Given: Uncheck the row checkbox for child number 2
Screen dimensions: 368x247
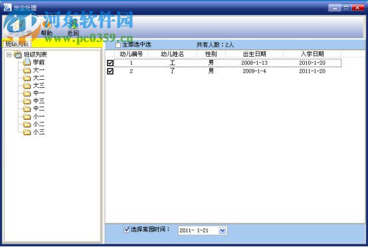Looking at the screenshot, I should pyautogui.click(x=110, y=71).
